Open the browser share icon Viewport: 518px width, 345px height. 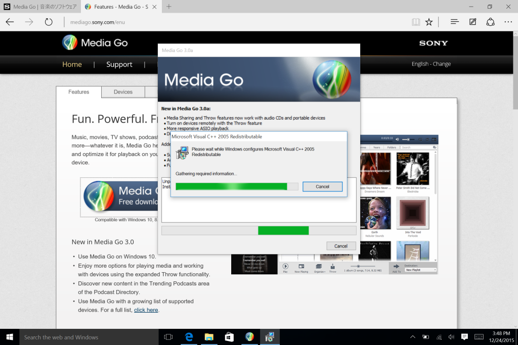tap(490, 22)
